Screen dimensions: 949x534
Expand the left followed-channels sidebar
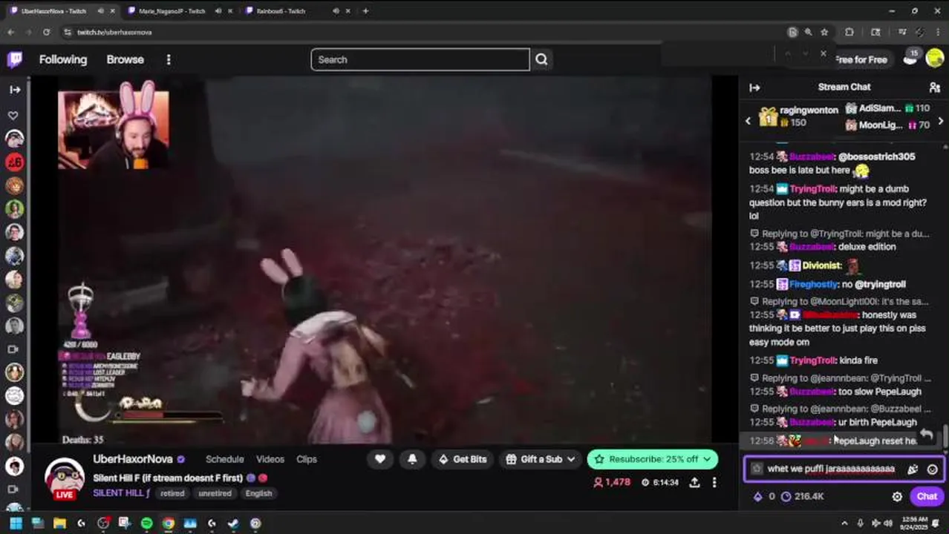[x=15, y=89]
